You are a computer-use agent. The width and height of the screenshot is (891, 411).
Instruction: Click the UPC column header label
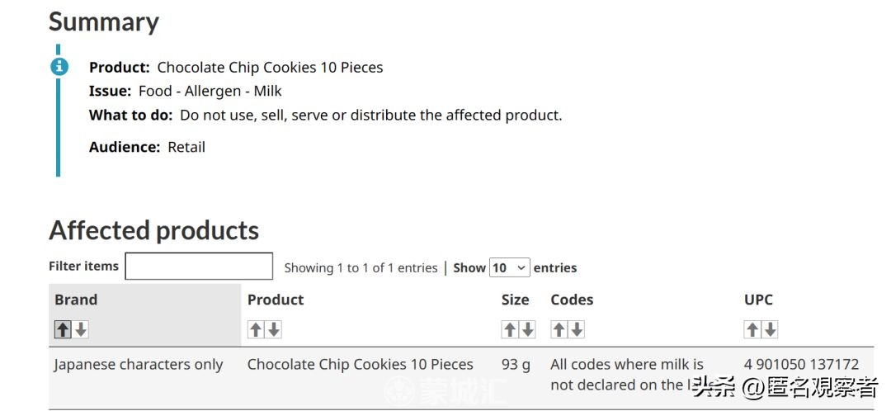click(758, 300)
